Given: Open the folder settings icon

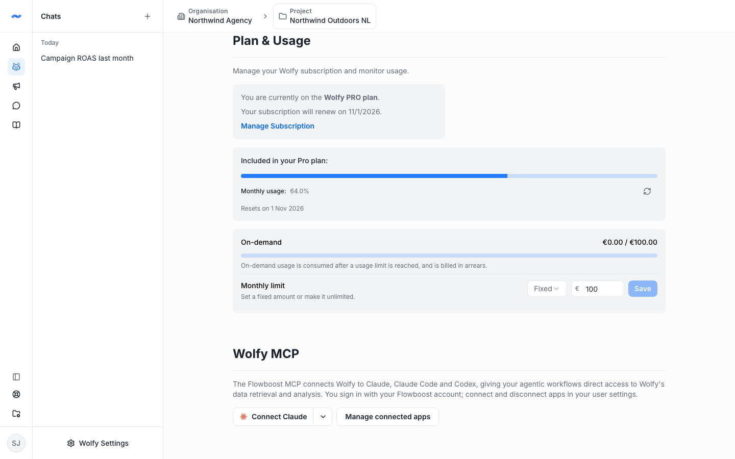Looking at the screenshot, I should pyautogui.click(x=16, y=414).
